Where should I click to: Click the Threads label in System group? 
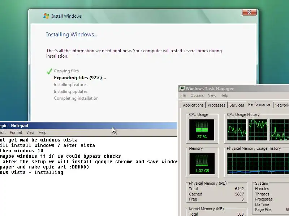(x=262, y=194)
